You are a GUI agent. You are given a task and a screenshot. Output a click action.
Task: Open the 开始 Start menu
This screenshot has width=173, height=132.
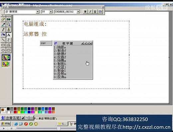tap(6, 124)
